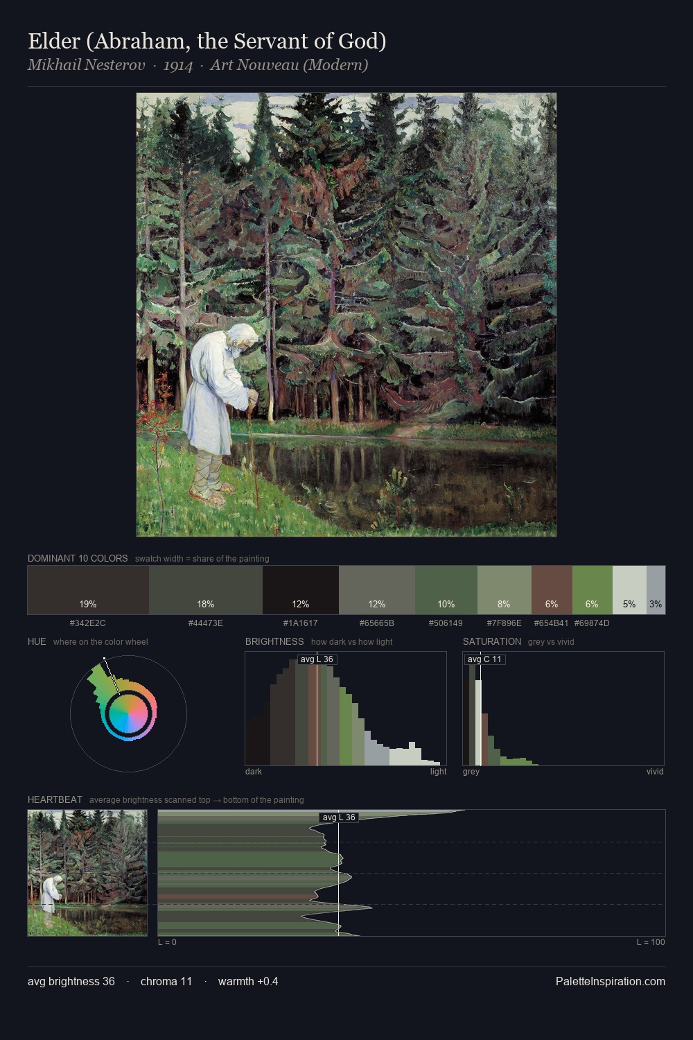This screenshot has width=693, height=1040.
Task: Click the artist name 'Mikhail Nesterov'
Action: pos(87,65)
